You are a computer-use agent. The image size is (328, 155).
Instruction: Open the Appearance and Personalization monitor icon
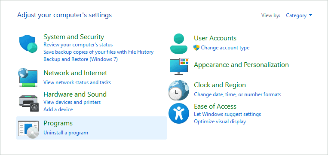pos(179,67)
